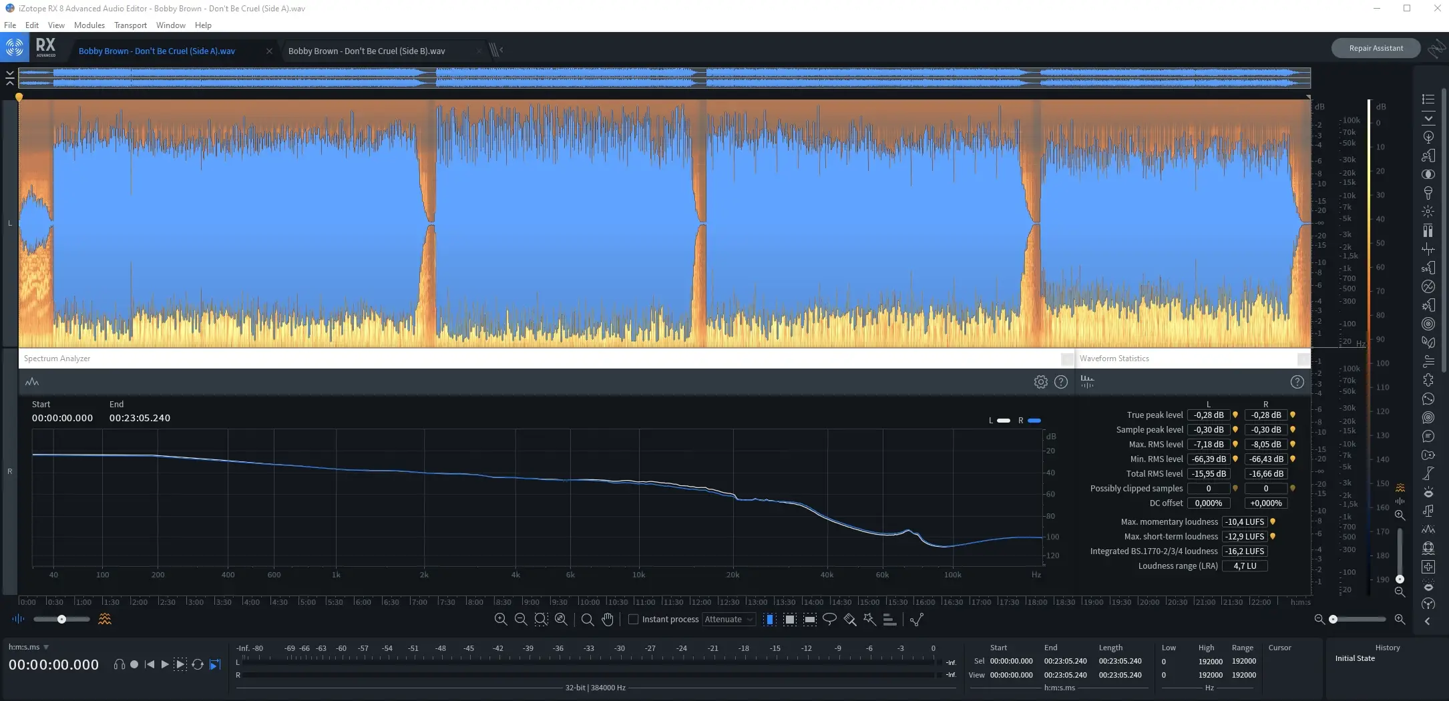Viewport: 1449px width, 701px height.
Task: Select the Grab hand tool
Action: [607, 619]
